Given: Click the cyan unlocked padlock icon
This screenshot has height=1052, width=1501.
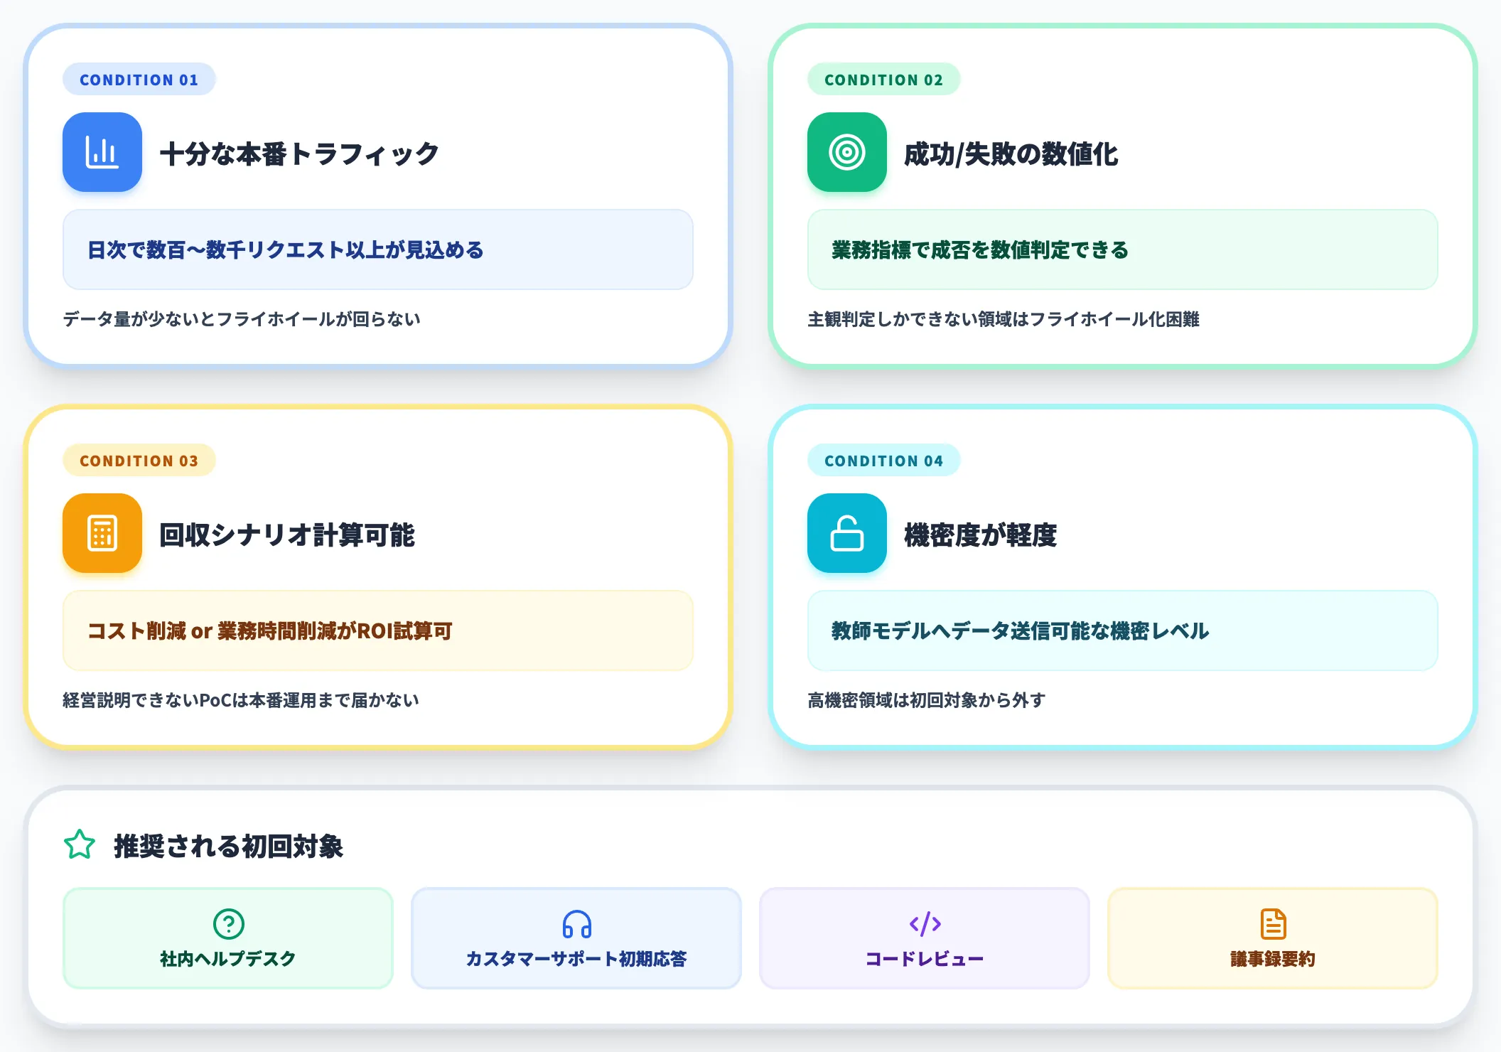Looking at the screenshot, I should coord(847,533).
